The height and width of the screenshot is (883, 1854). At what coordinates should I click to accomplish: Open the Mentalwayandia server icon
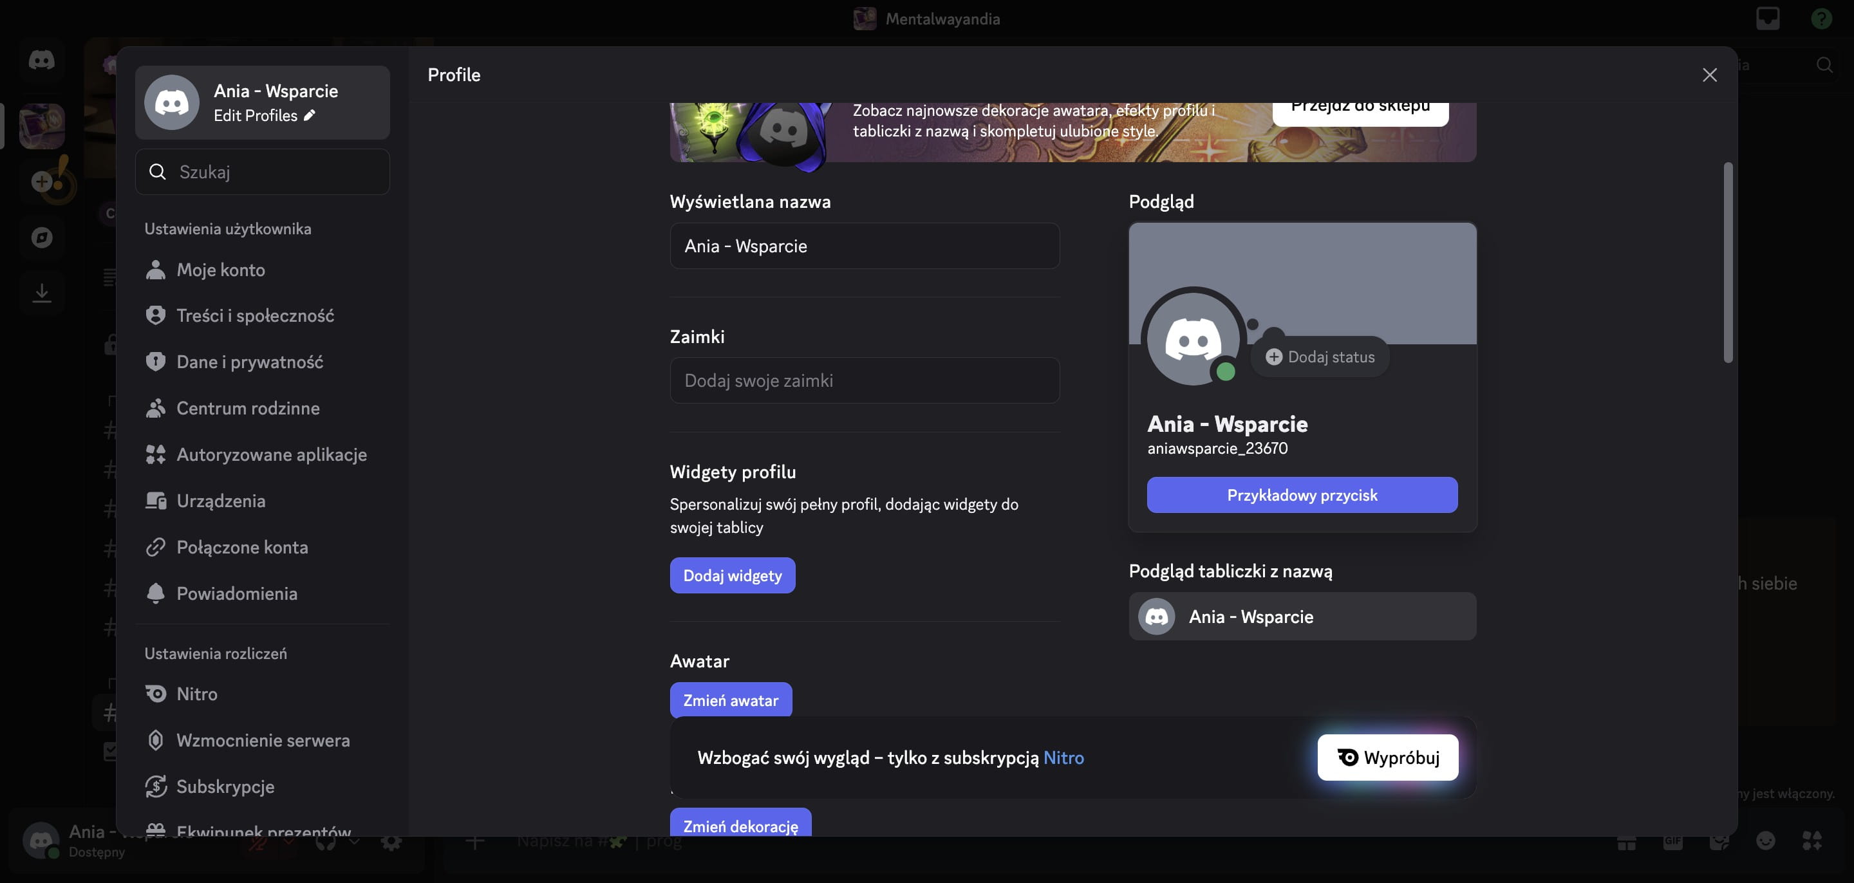click(42, 126)
